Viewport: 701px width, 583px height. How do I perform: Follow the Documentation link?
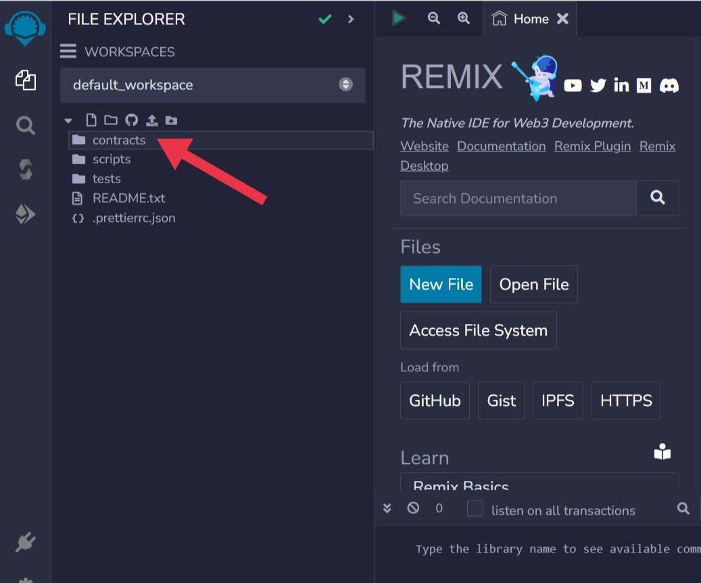[501, 146]
